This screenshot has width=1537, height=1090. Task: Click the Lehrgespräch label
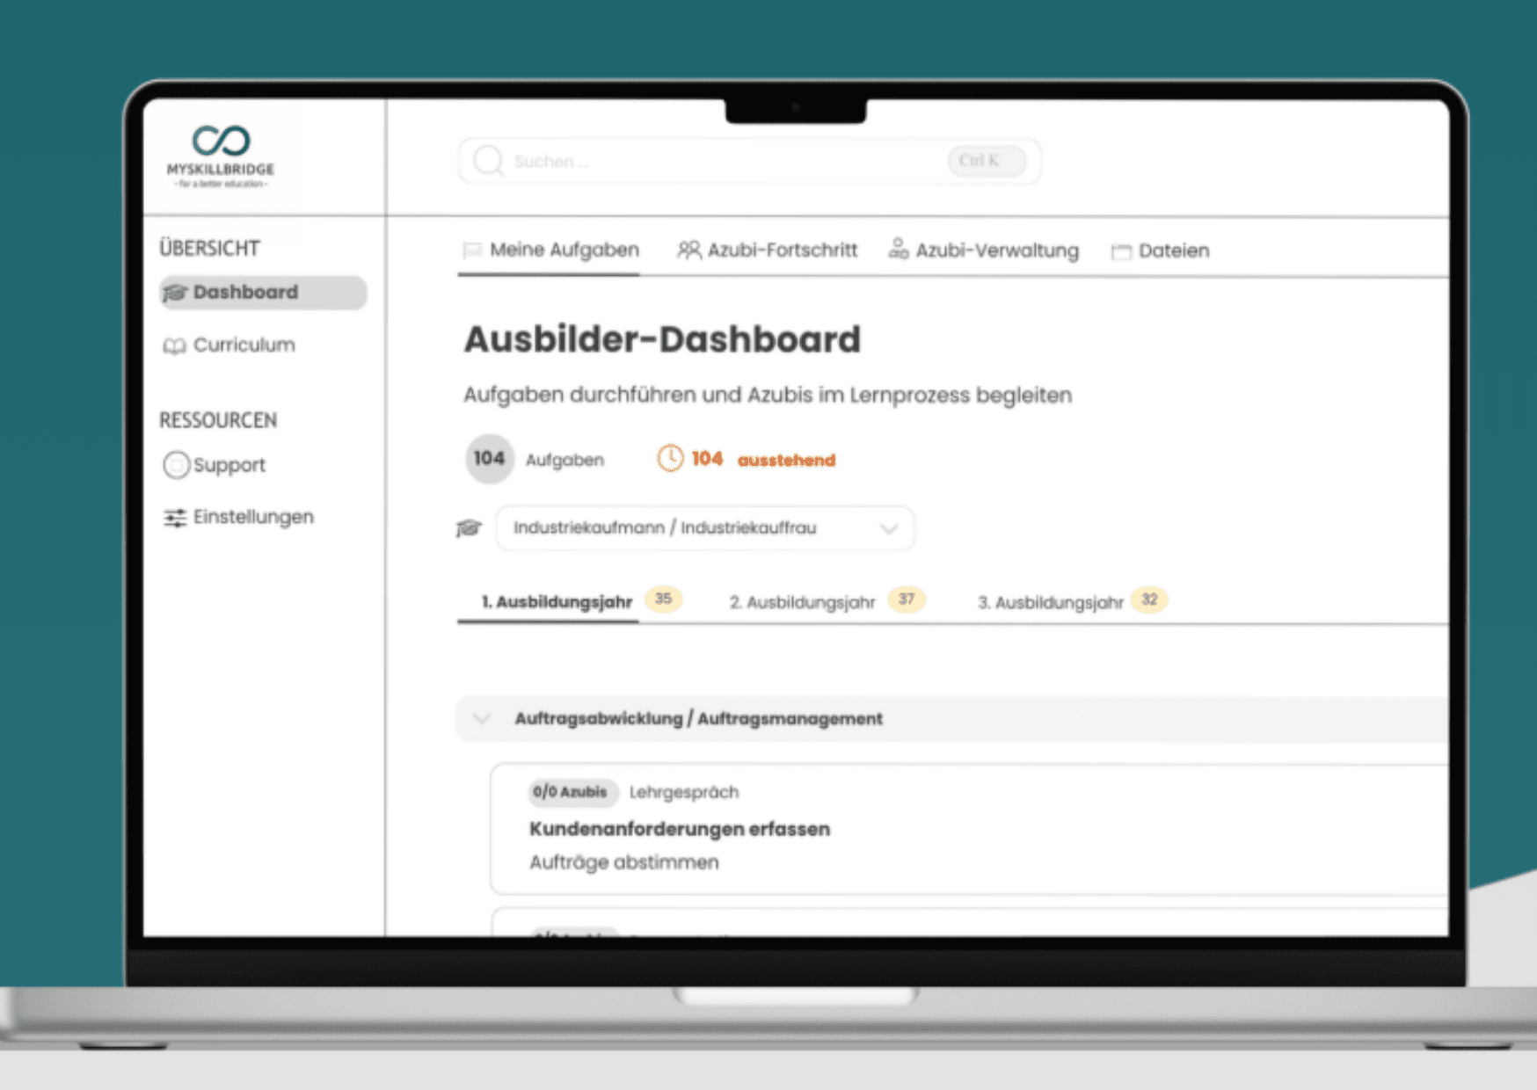tap(684, 792)
